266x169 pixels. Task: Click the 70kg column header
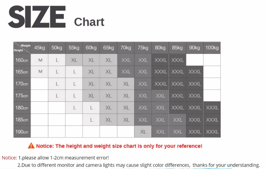126,48
